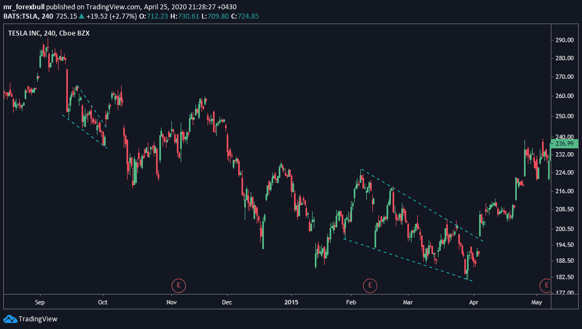Click the 290.00 price scale label
This screenshot has height=329, width=582.
(564, 41)
